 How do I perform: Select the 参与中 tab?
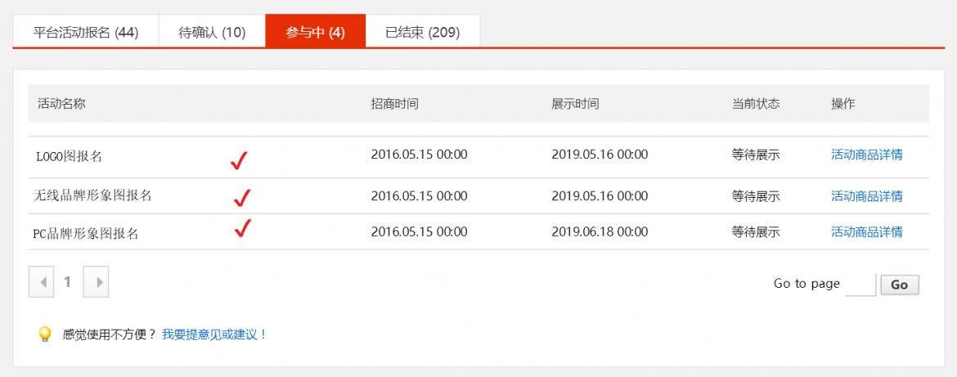pos(315,33)
